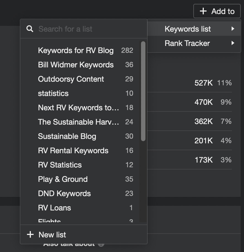Screen dimensions: 244x252
Task: Select the Play & Ground list
Action: click(x=63, y=179)
